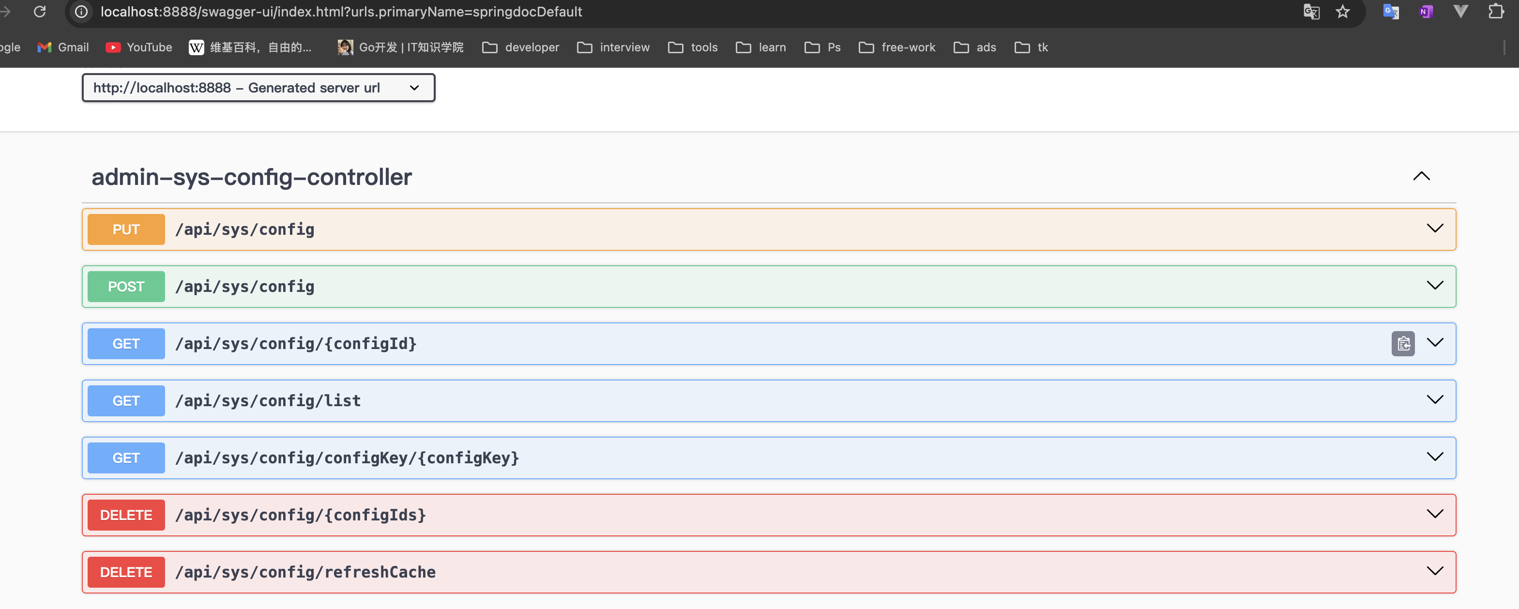Open YouTube from the bookmarks bar
This screenshot has width=1519, height=609.
138,47
